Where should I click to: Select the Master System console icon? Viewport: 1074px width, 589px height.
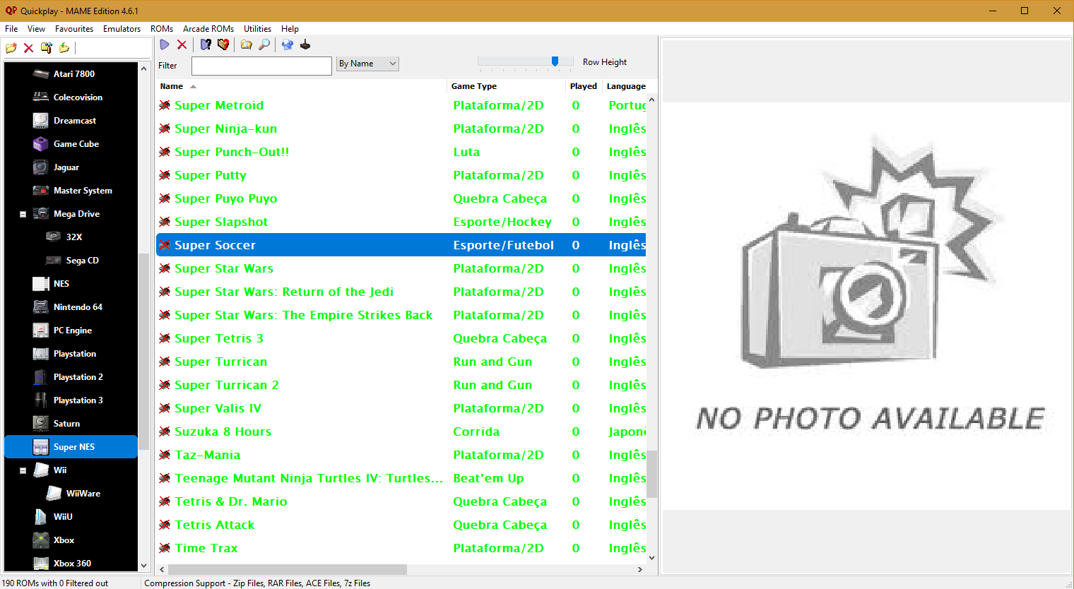[41, 190]
